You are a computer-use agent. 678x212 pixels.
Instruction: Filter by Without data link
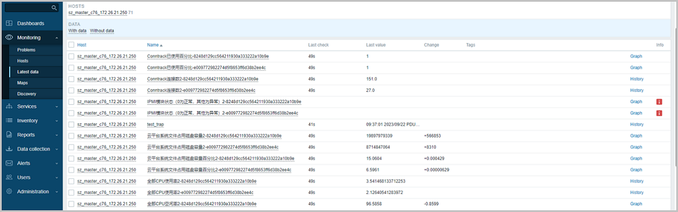[102, 30]
